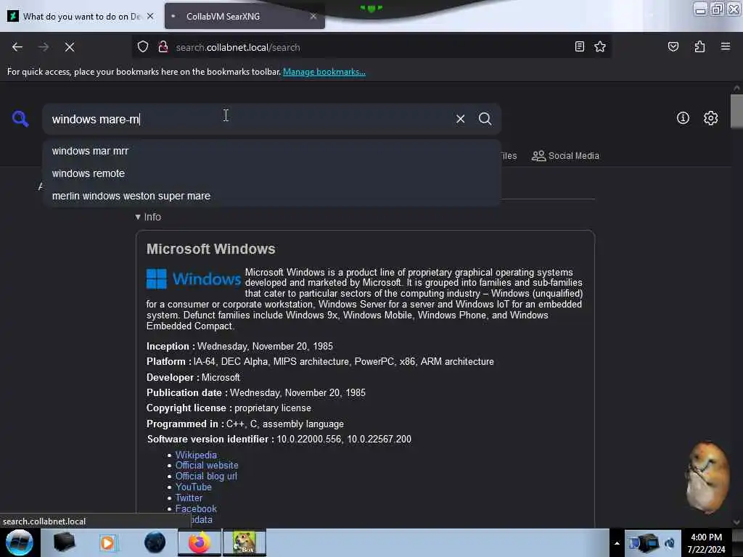Close the CollabVM SearXNG tab
The height and width of the screenshot is (557, 743).
point(313,16)
